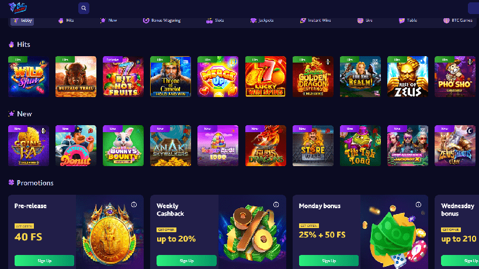Launch Tik Tak Toad game
The height and width of the screenshot is (269, 479).
point(360,146)
